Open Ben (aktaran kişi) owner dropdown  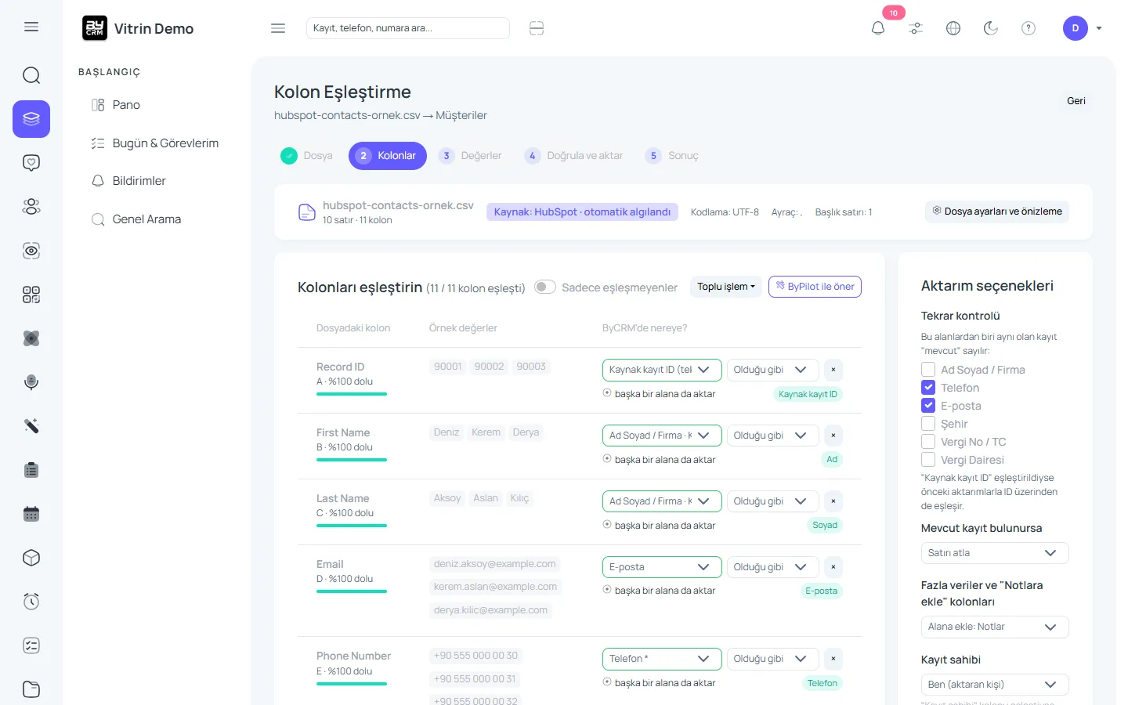point(995,685)
